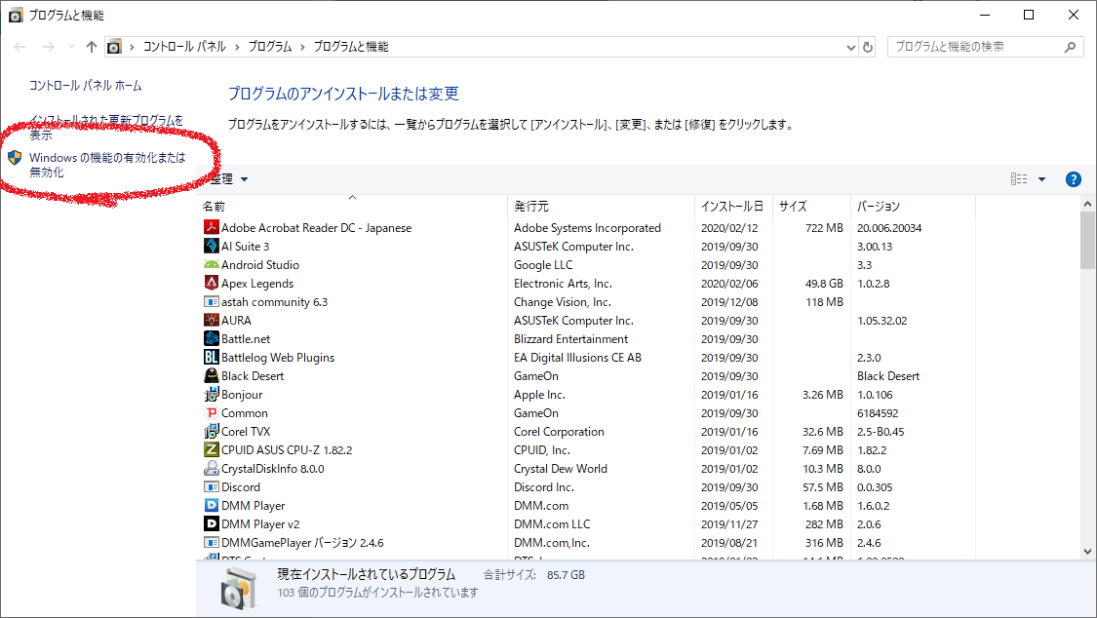Click Blizzard Entertainment publisher cell

pyautogui.click(x=570, y=339)
